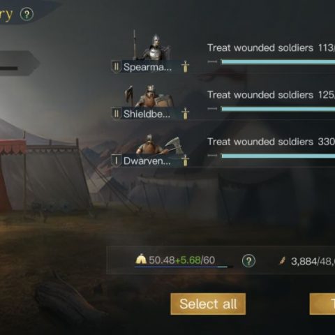The height and width of the screenshot is (335, 335).
Task: Click the sword icon beside Dwarven
Action: 185,161
